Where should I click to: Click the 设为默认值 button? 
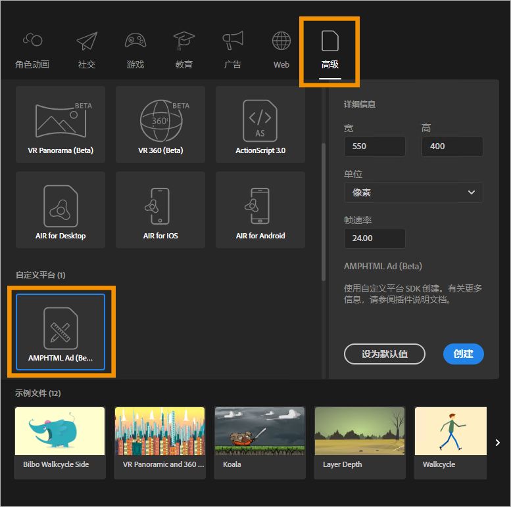click(x=385, y=354)
